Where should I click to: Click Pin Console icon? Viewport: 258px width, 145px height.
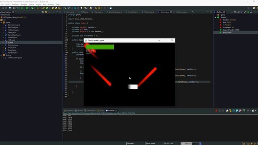coord(244,111)
